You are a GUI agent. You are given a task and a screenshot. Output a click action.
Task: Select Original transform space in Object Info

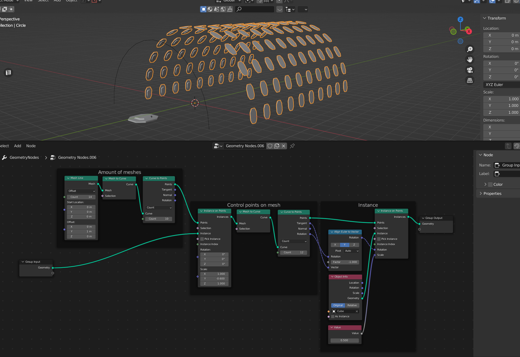click(x=338, y=305)
